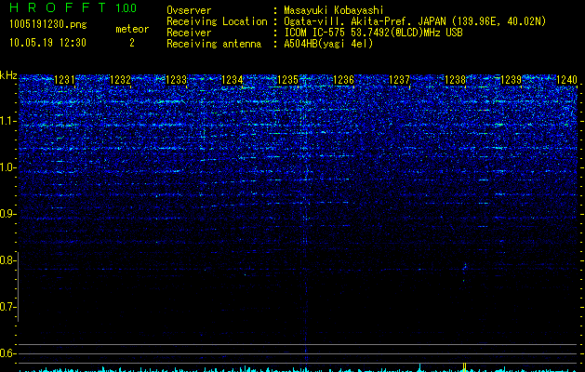Click the 0.9 kHz frequency axis label
Viewport: 585px width, 372px height.
click(7, 214)
